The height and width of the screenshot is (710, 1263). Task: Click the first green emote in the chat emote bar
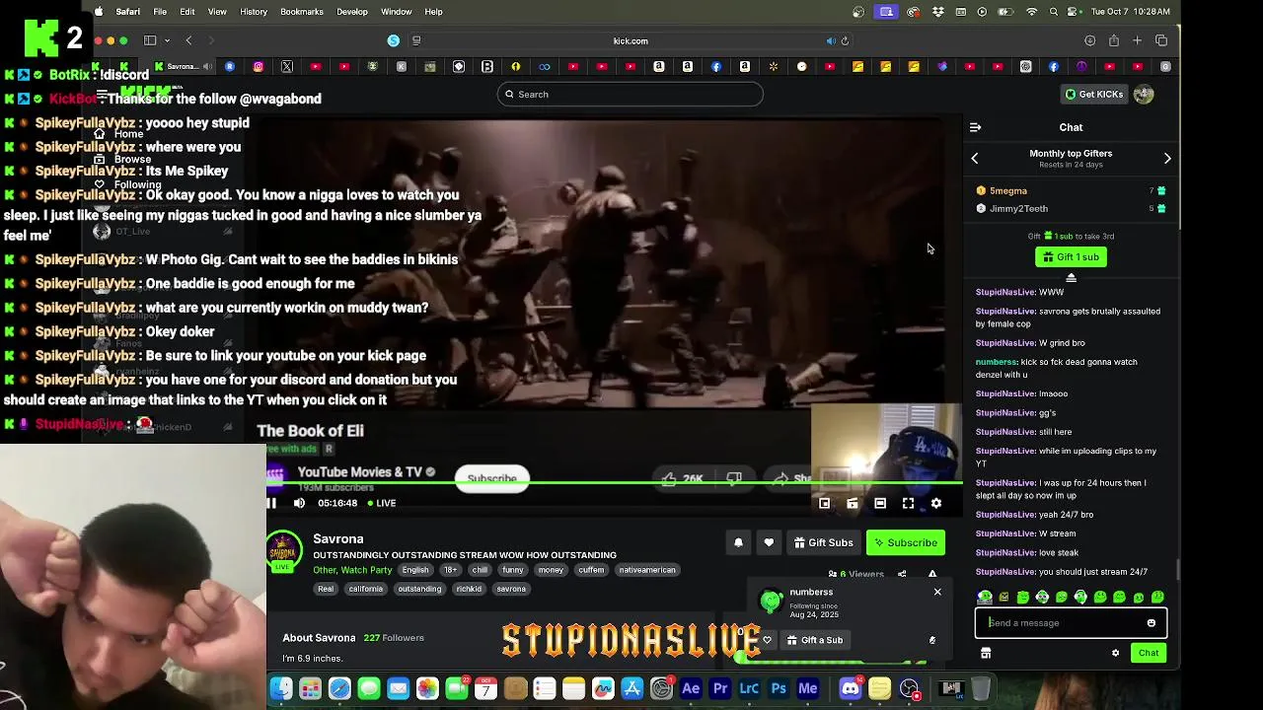click(985, 598)
